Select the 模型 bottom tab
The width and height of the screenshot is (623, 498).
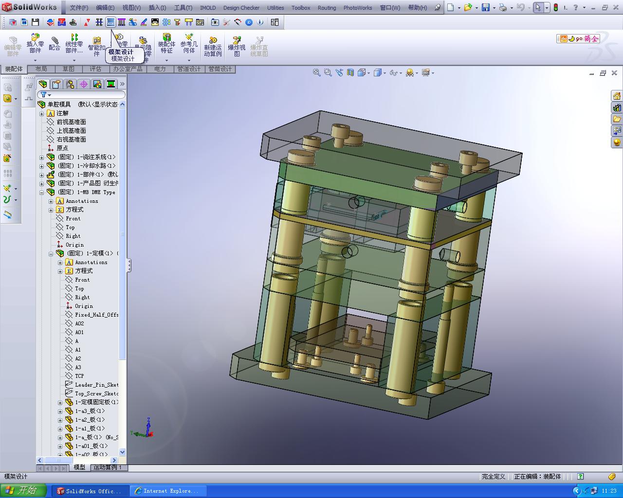(x=79, y=467)
